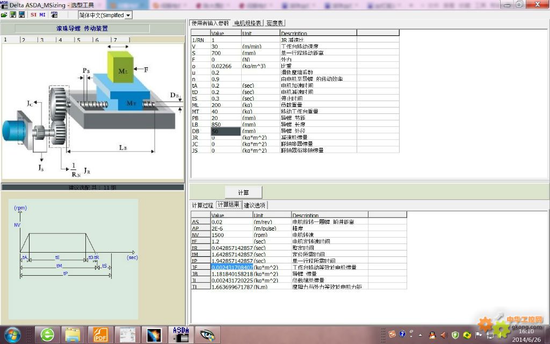Open File Explorer from the taskbar

coord(73,334)
